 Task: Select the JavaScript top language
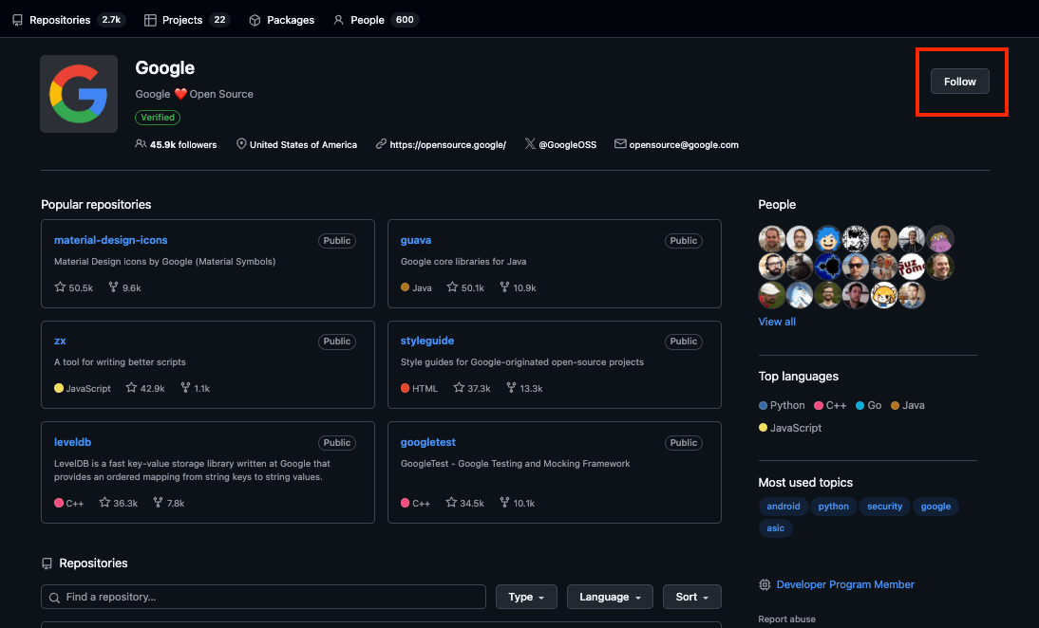[x=790, y=428]
